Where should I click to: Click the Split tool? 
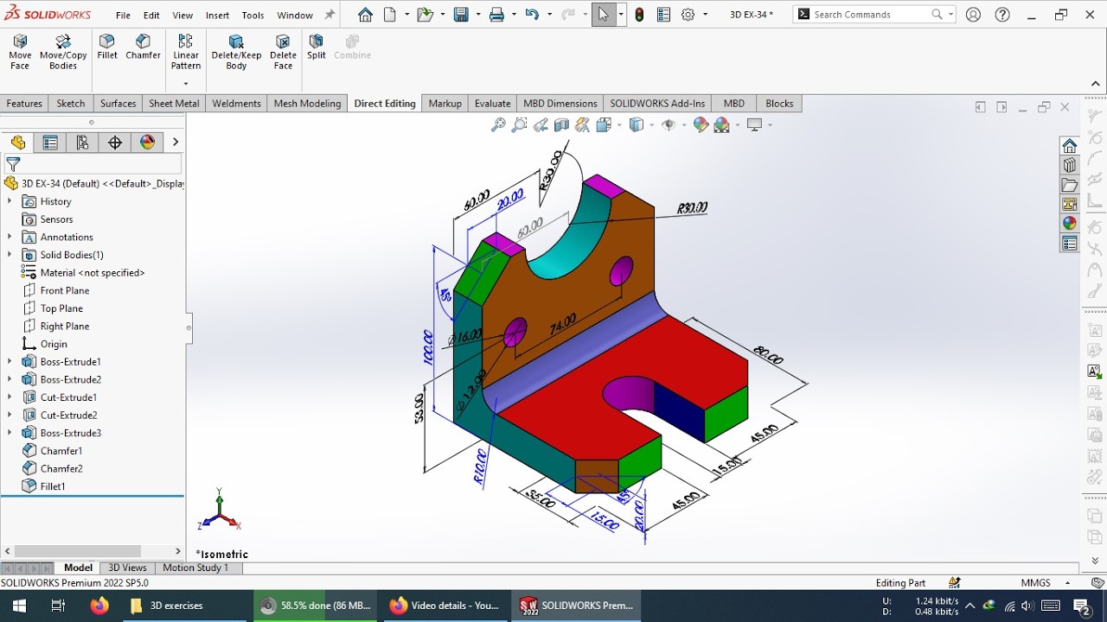tap(316, 48)
